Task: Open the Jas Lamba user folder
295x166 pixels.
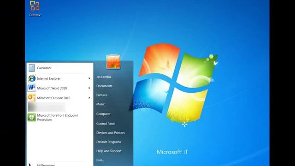Action: (x=103, y=77)
